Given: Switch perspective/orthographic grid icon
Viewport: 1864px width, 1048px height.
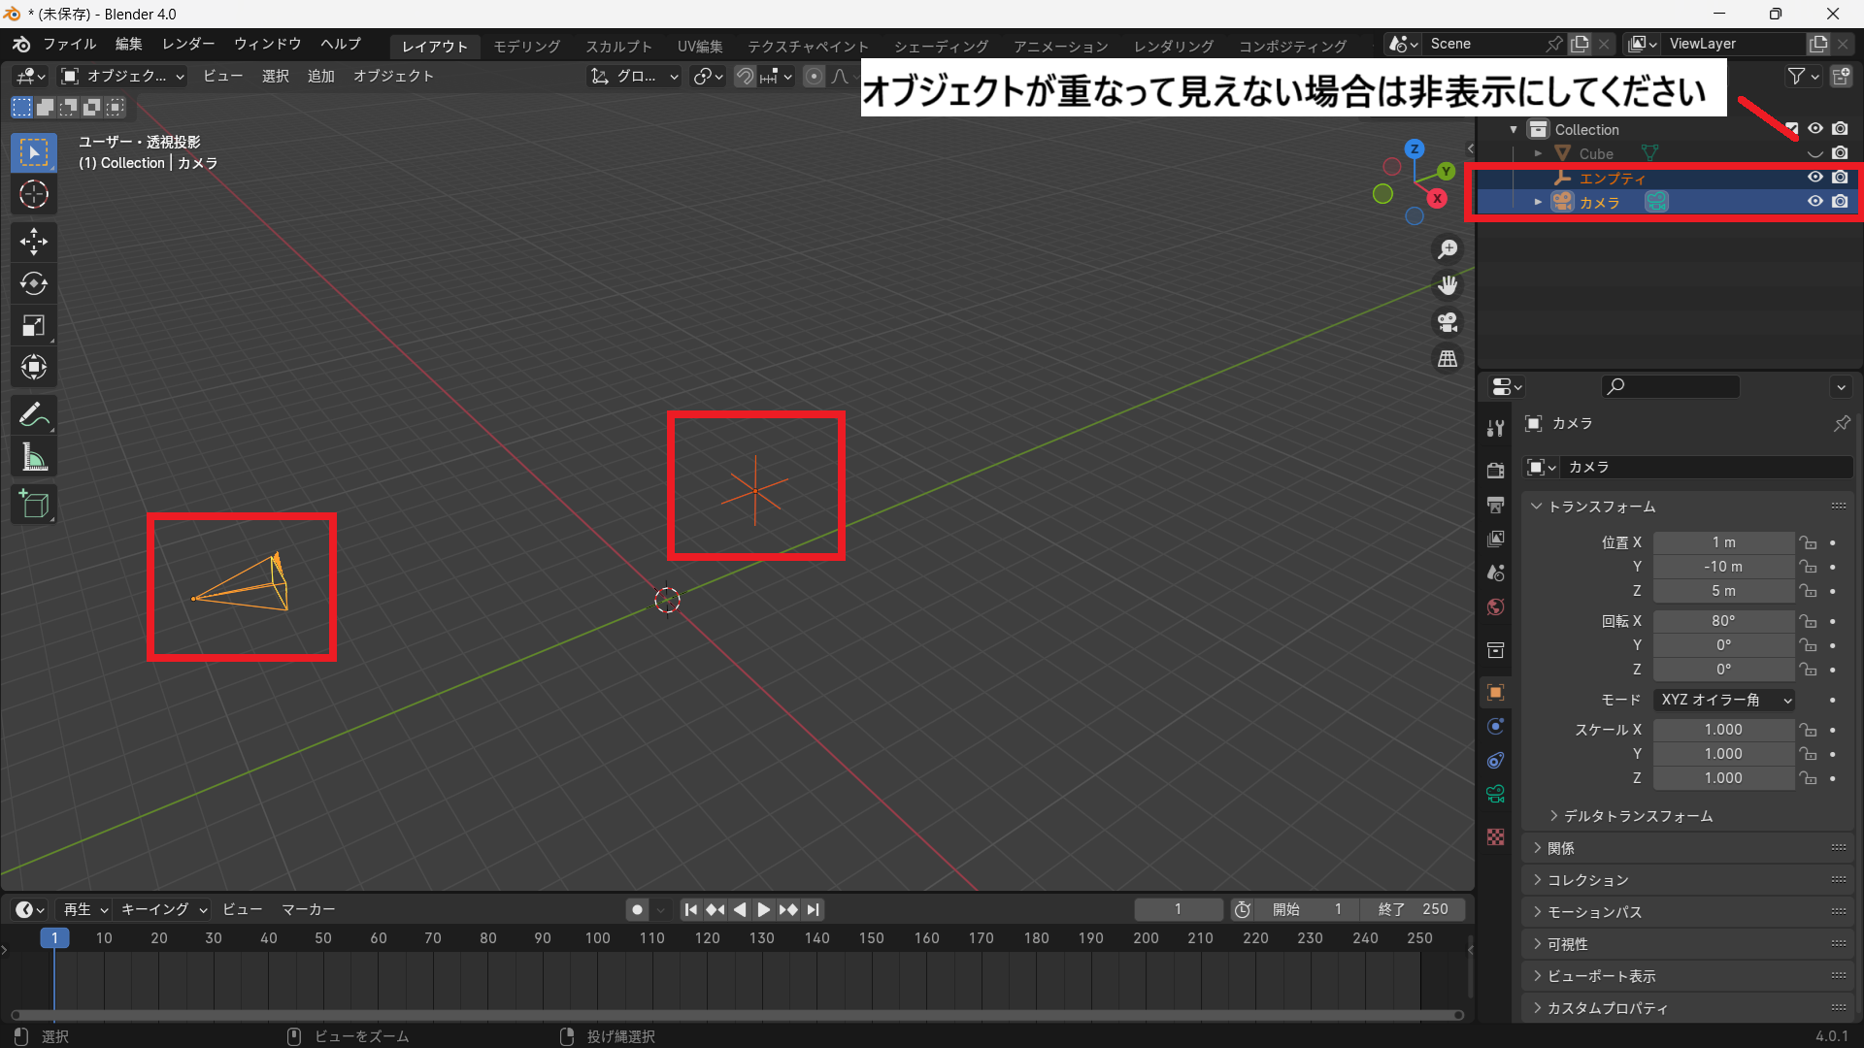Looking at the screenshot, I should (1448, 359).
